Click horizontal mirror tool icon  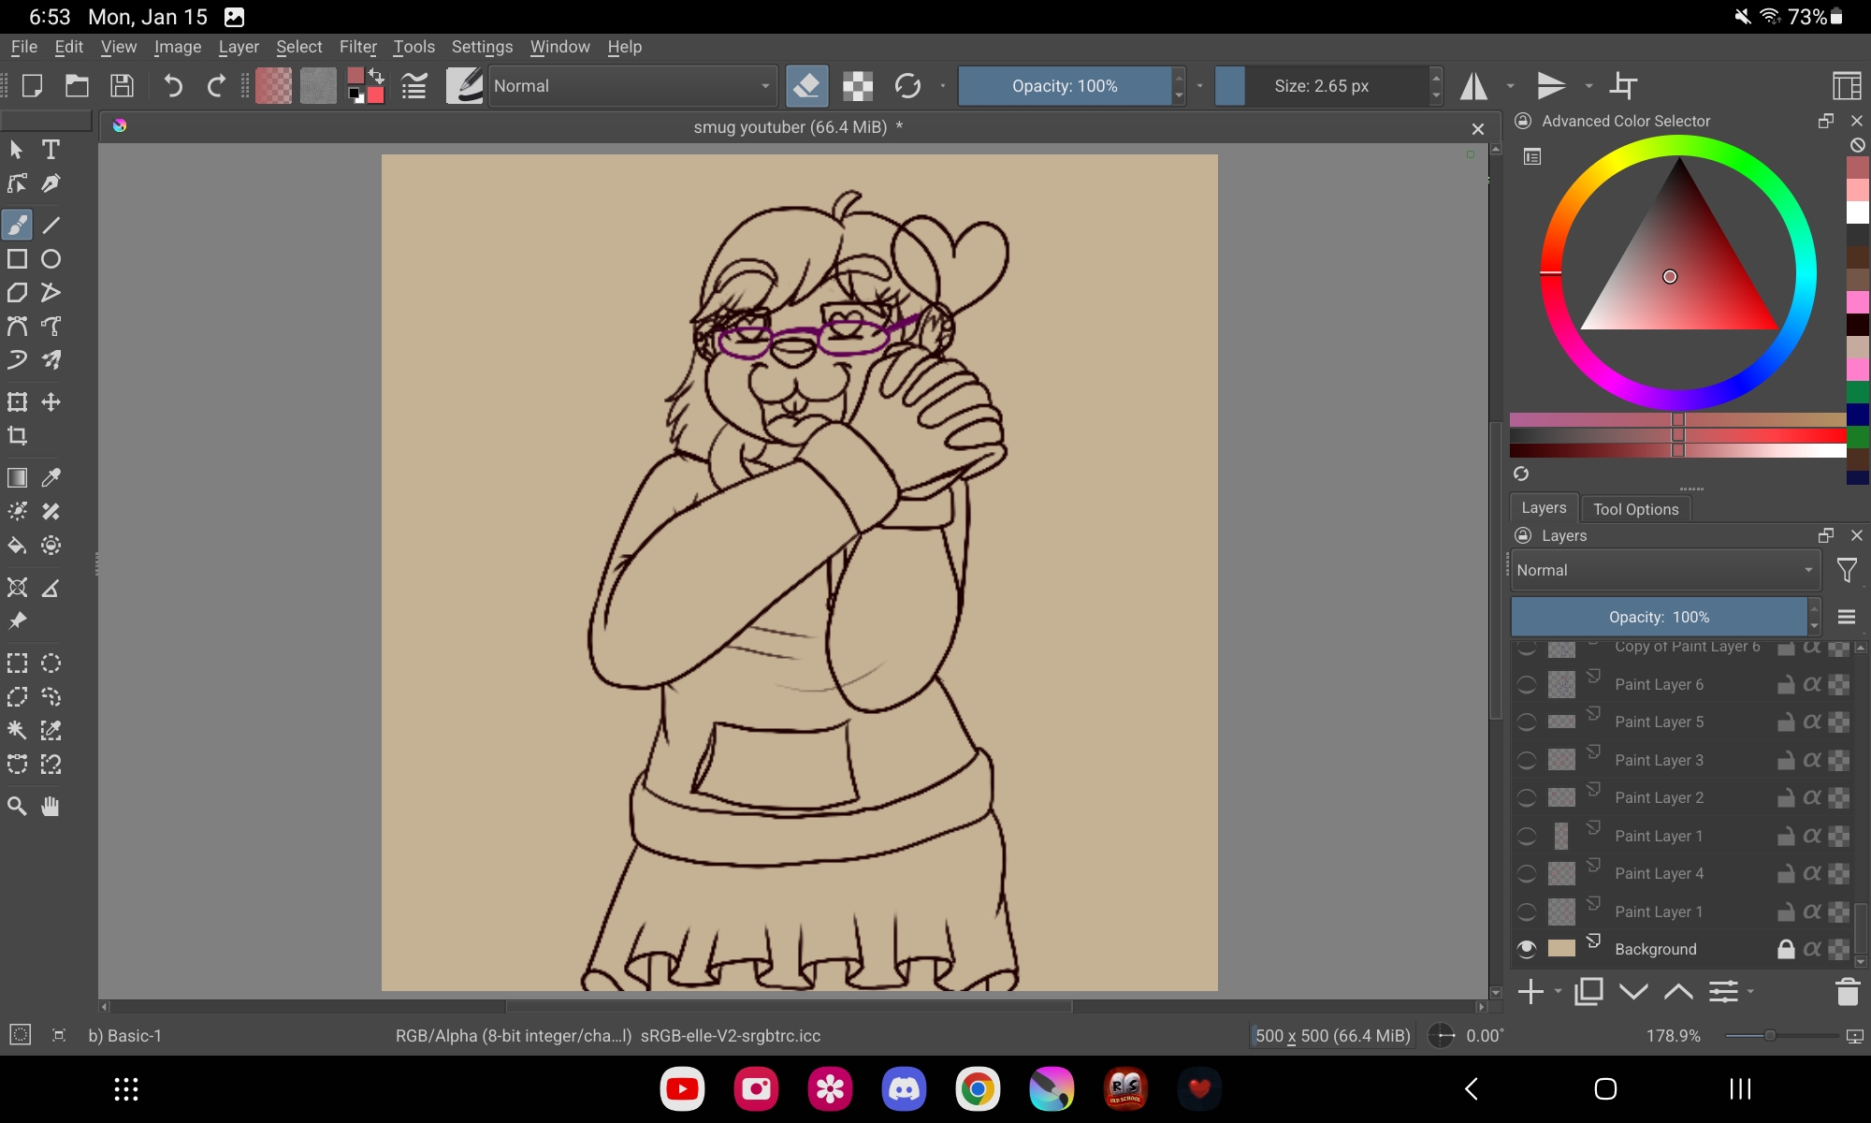pyautogui.click(x=1474, y=86)
